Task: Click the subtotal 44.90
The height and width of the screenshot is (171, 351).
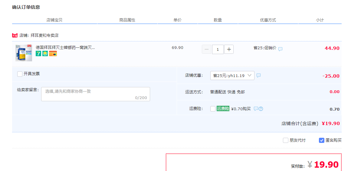Action: point(332,48)
